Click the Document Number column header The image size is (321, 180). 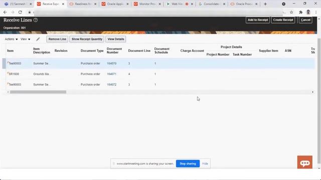click(114, 50)
